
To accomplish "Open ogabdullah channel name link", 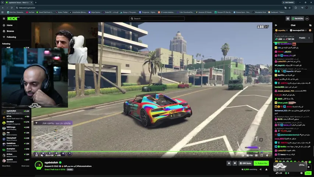I will pyautogui.click(x=51, y=162).
